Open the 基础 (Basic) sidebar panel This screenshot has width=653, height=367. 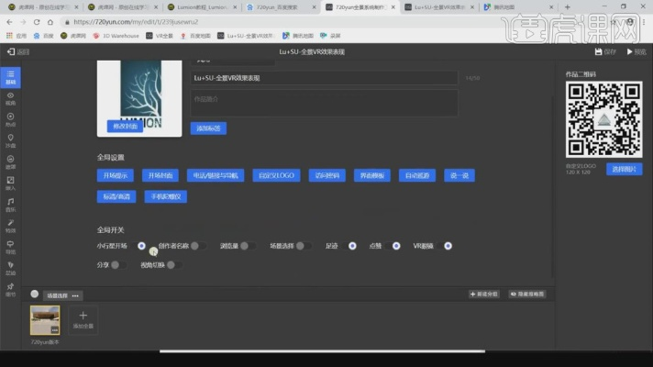pyautogui.click(x=10, y=76)
